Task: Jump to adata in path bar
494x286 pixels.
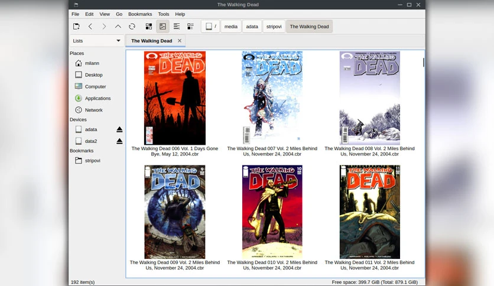Action: 252,27
